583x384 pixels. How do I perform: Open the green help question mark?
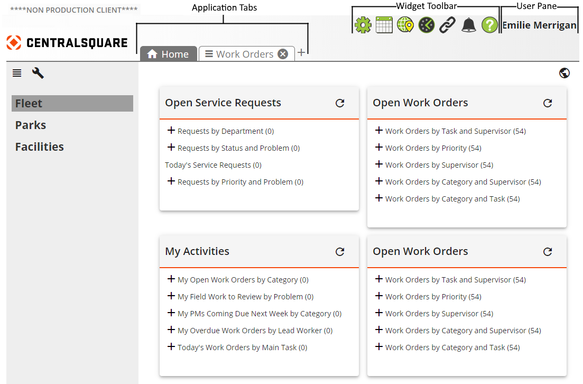pyautogui.click(x=490, y=25)
